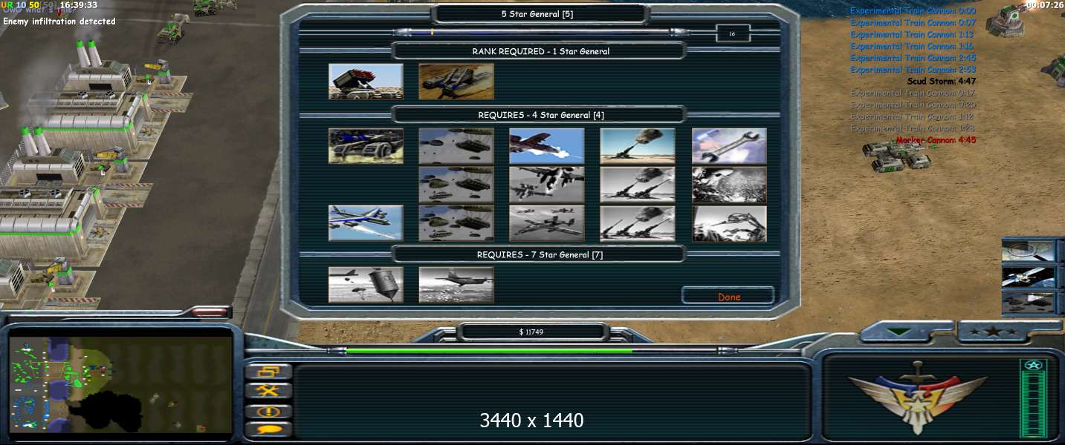Screen dimensions: 1065x445
Task: Select the desert tank power under 1 Star General
Action: click(456, 82)
